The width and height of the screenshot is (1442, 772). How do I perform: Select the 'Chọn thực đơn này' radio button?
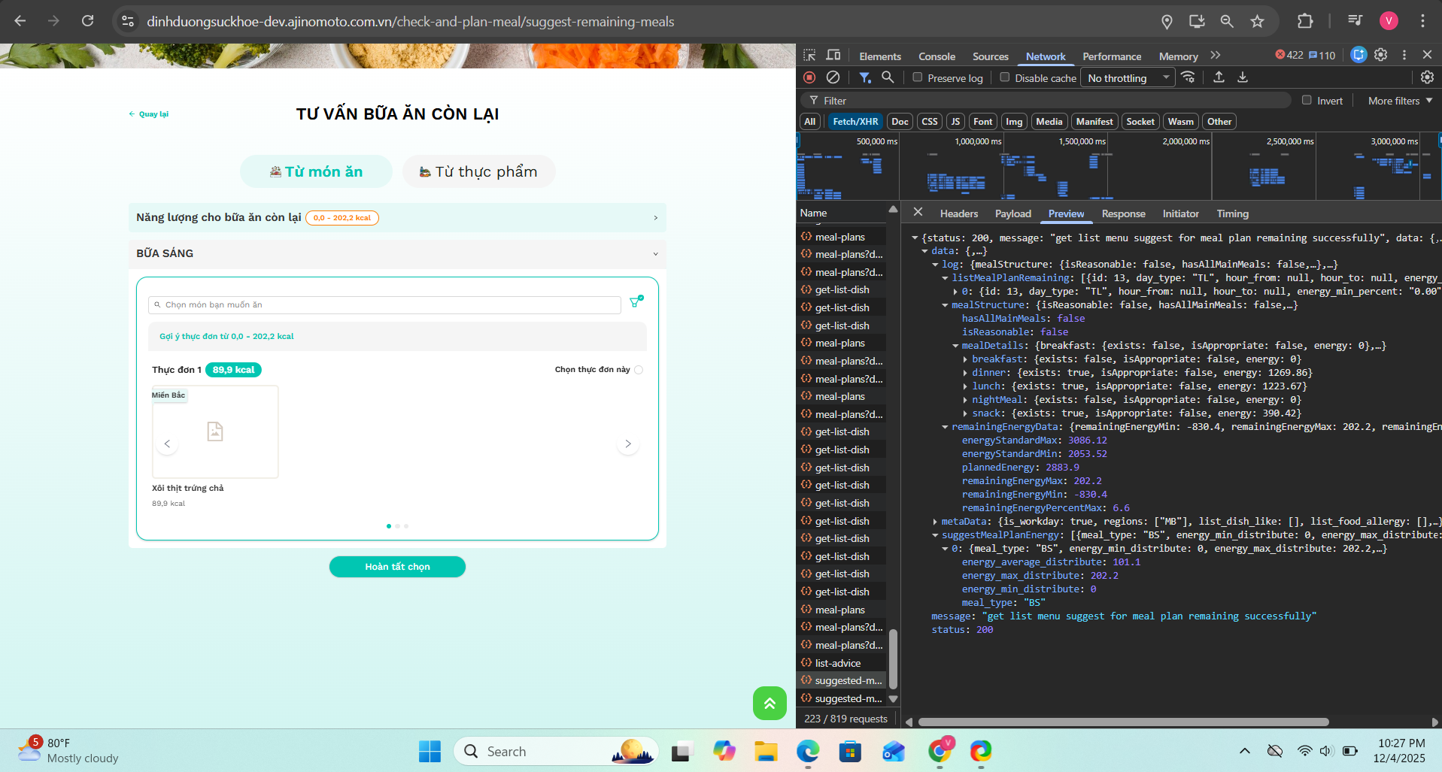click(639, 370)
